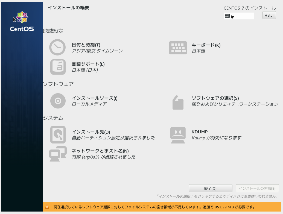Click the disabled インストールの開始 button
The width and height of the screenshot is (283, 214).
[257, 188]
